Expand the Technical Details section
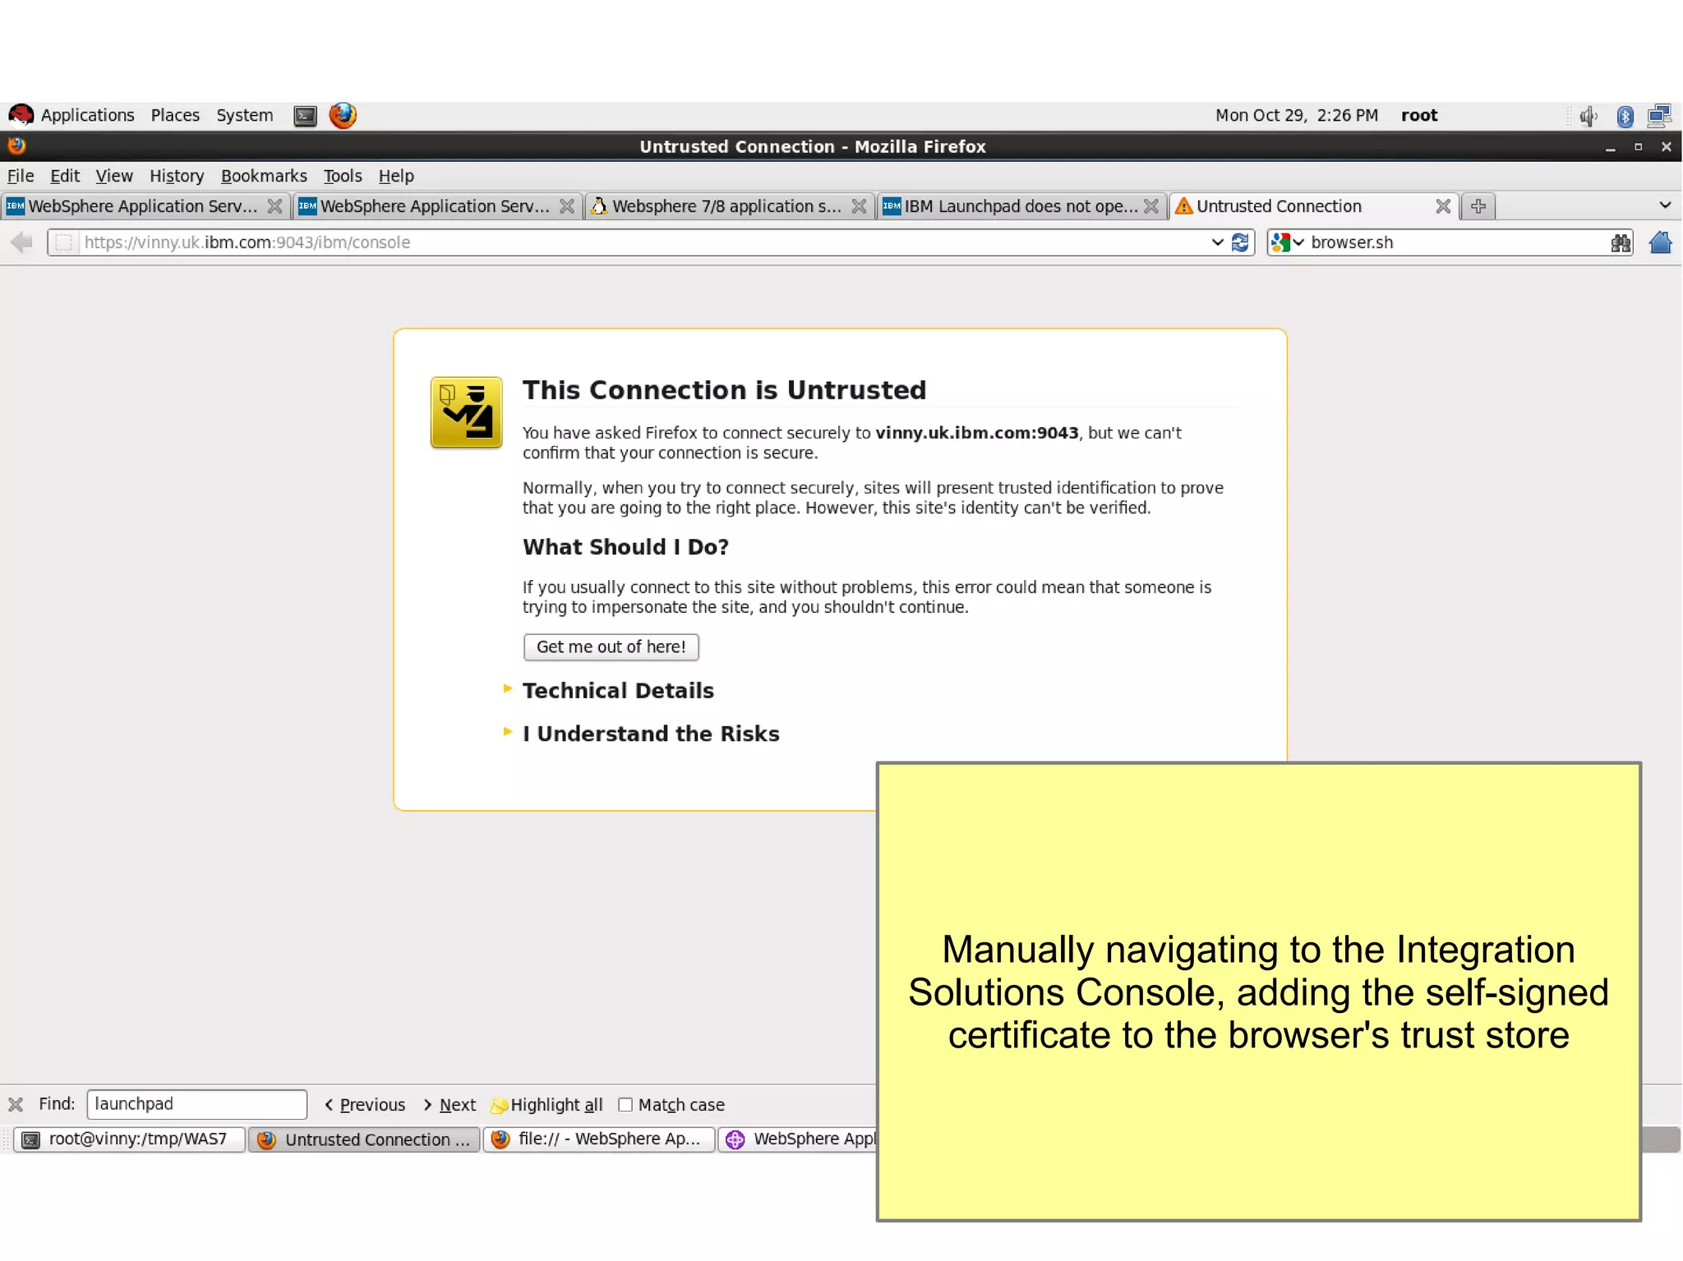 (618, 691)
